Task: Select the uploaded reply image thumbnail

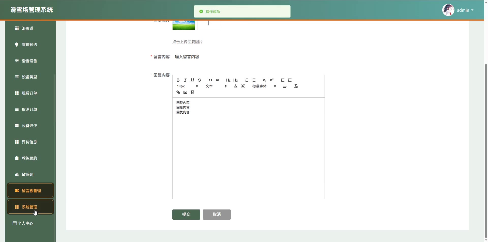Action: click(x=184, y=25)
